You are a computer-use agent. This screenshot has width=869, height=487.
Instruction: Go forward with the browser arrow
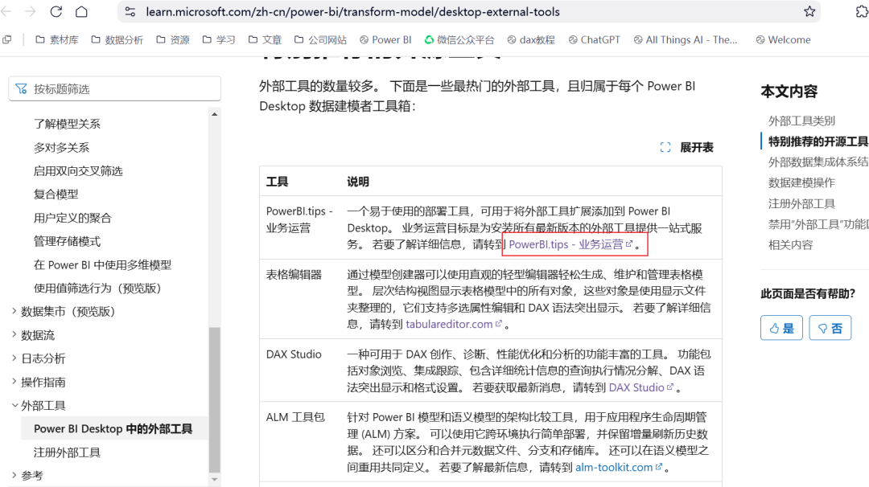click(31, 11)
